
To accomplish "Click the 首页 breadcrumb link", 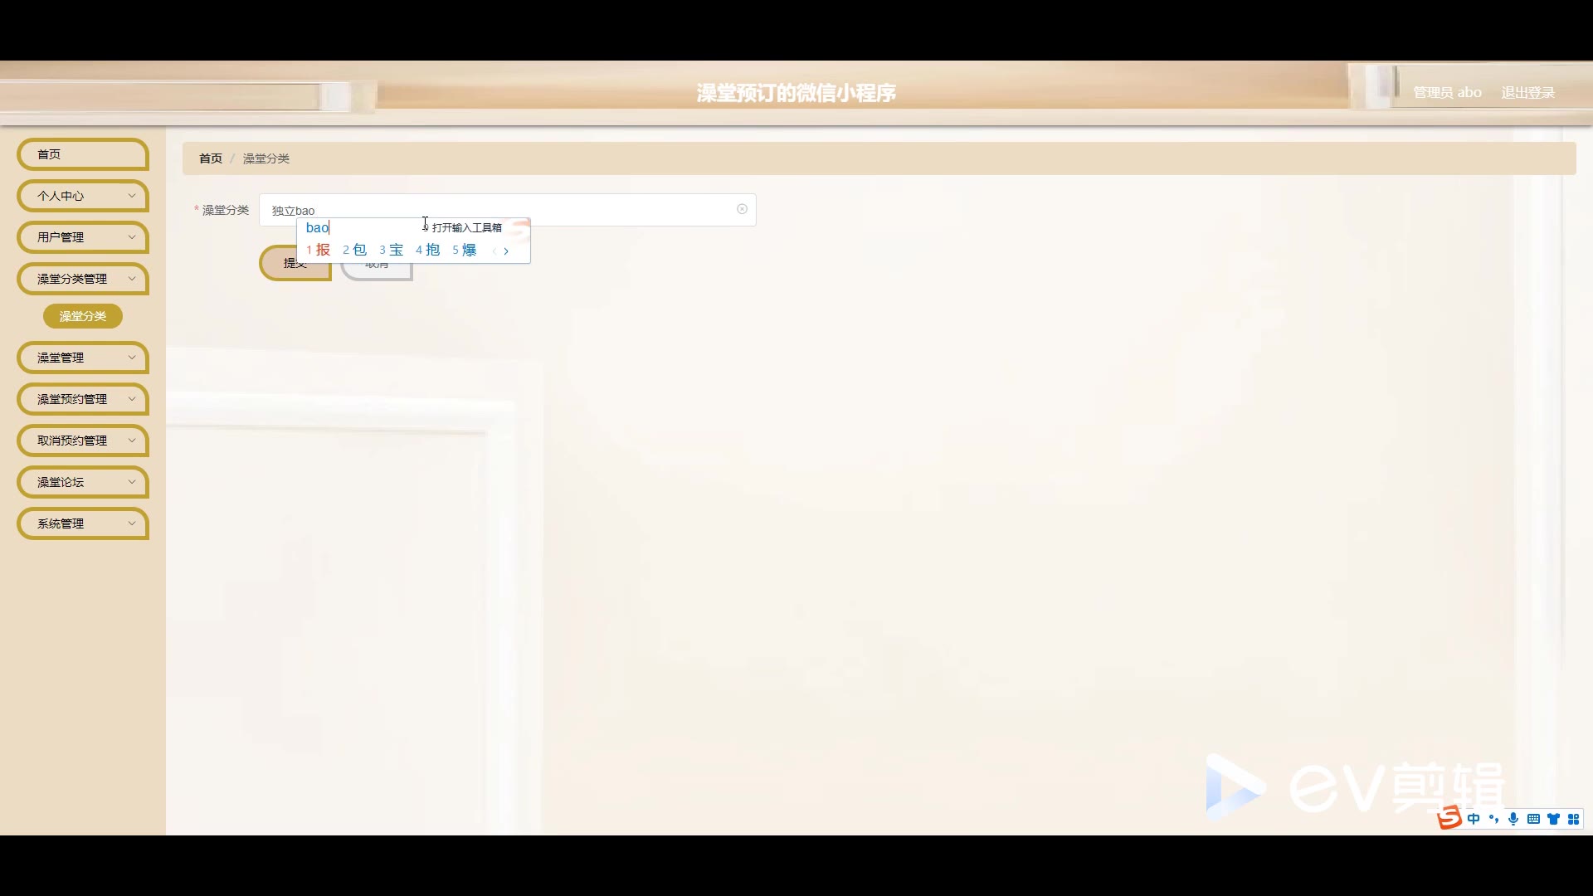I will (211, 158).
